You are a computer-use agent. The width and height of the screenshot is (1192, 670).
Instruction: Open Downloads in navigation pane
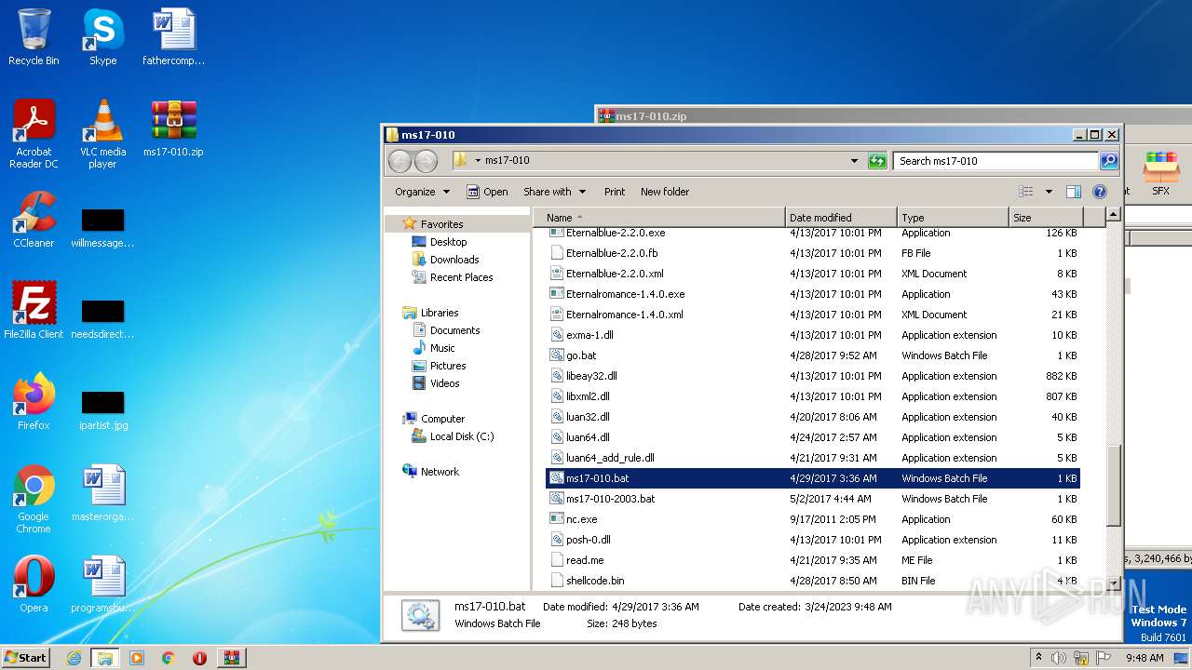(454, 260)
